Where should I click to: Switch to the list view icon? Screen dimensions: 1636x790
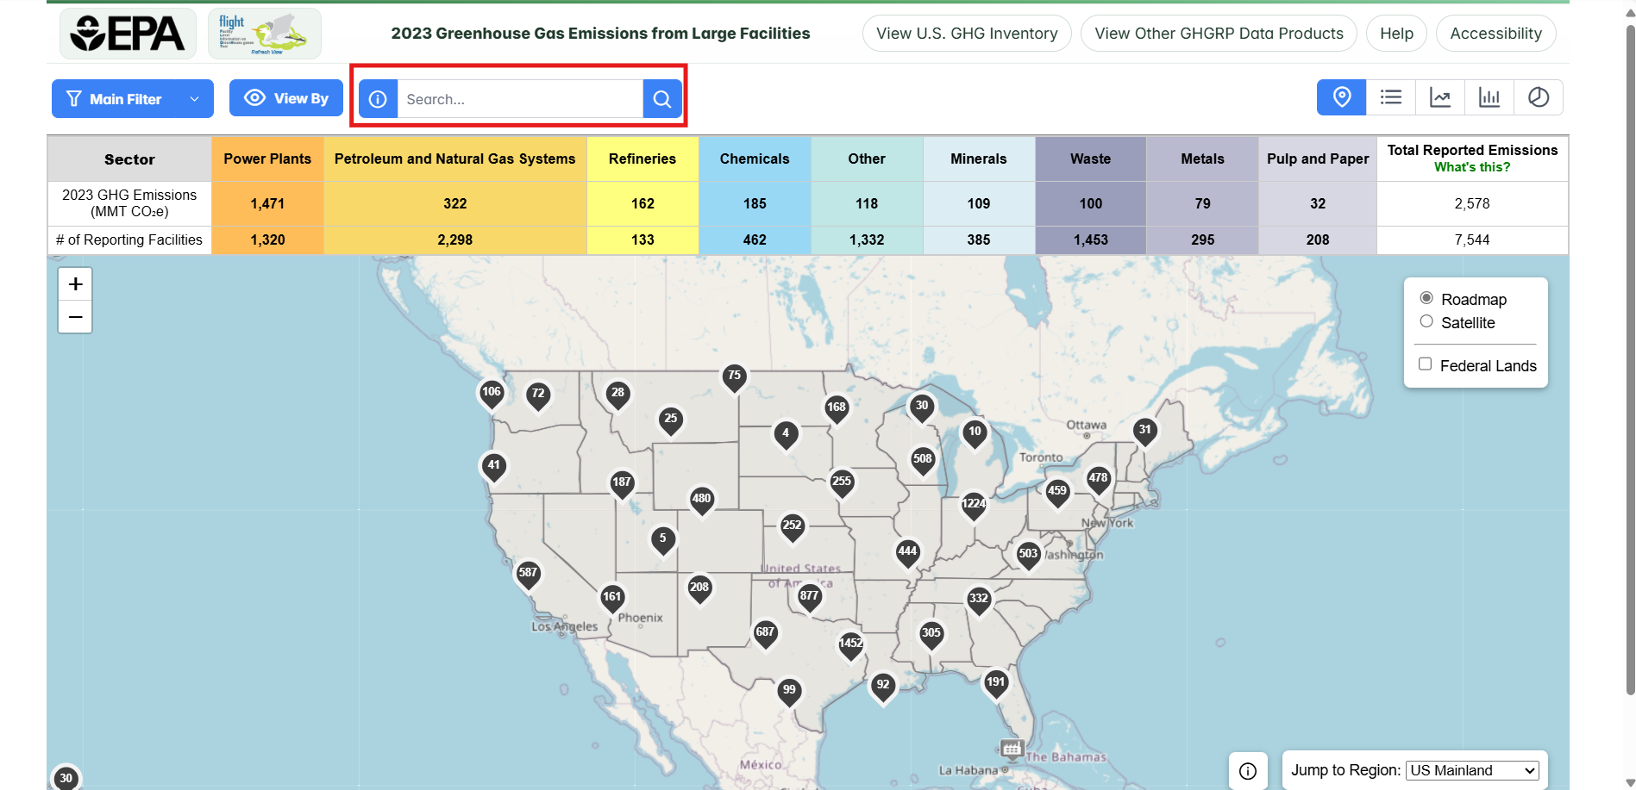1391,97
